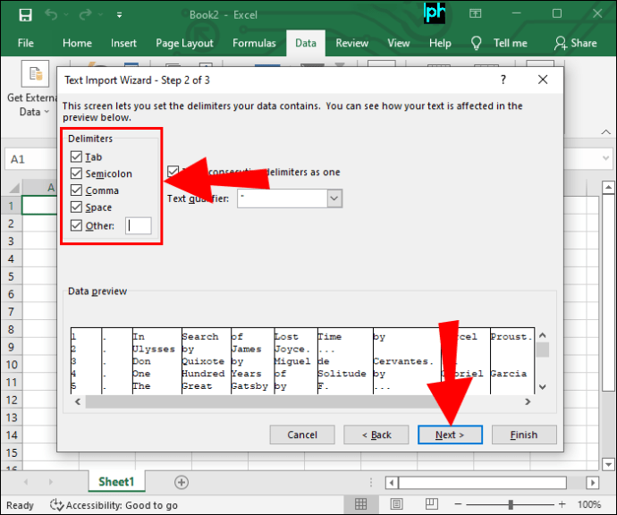Image resolution: width=617 pixels, height=515 pixels.
Task: Click the Save icon in the title bar
Action: point(26,15)
